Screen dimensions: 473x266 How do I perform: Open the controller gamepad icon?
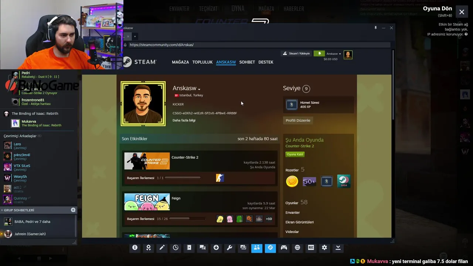click(x=284, y=248)
